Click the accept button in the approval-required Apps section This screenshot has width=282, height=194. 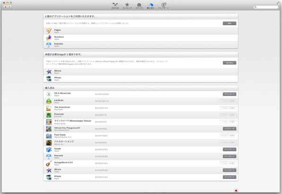(x=229, y=63)
